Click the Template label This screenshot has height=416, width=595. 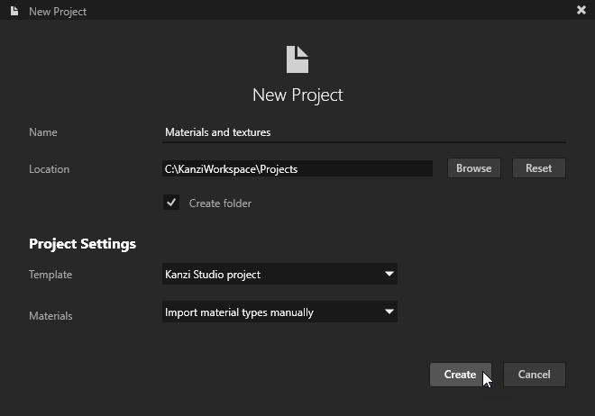click(50, 275)
